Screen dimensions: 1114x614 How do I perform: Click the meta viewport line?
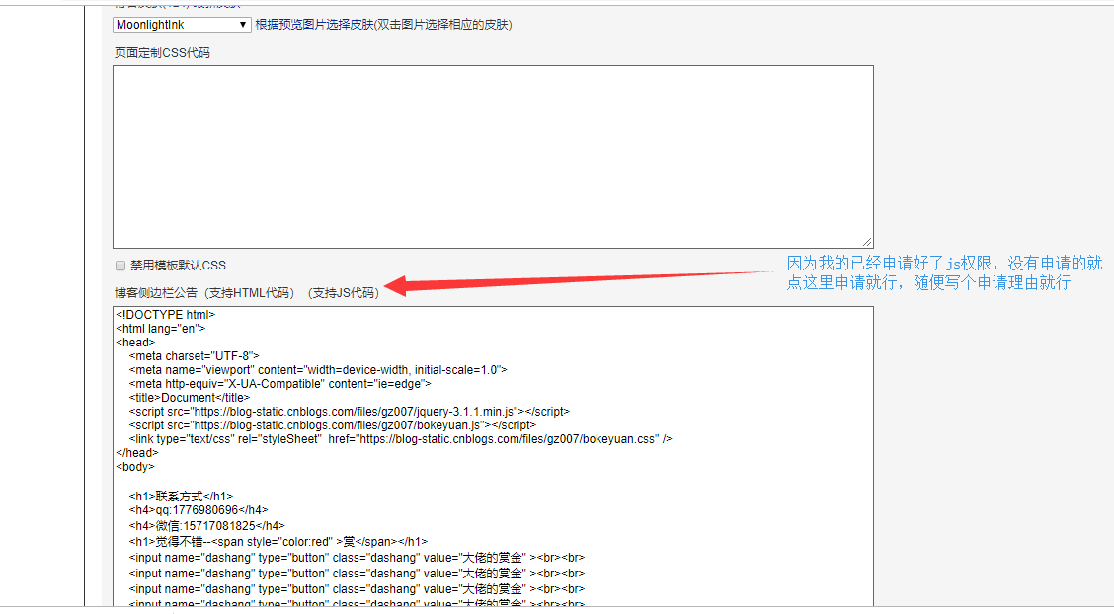pos(318,370)
